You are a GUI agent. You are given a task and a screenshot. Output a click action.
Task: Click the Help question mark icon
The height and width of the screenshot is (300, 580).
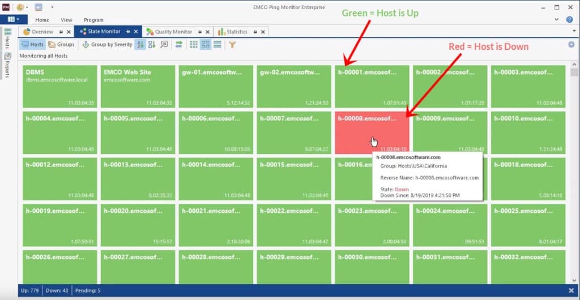[x=570, y=19]
